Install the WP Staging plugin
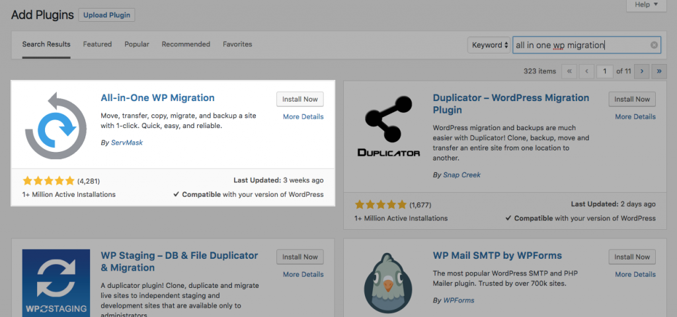677x317 pixels. click(300, 257)
